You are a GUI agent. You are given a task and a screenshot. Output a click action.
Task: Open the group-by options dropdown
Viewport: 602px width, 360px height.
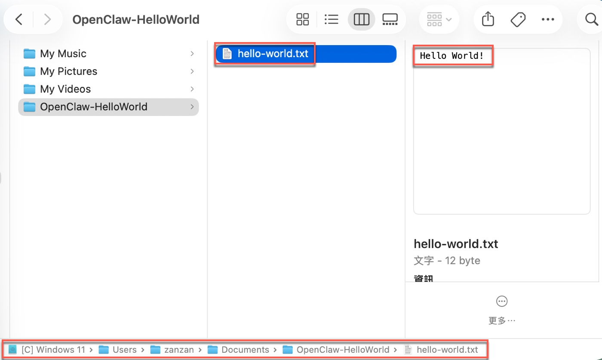(439, 19)
